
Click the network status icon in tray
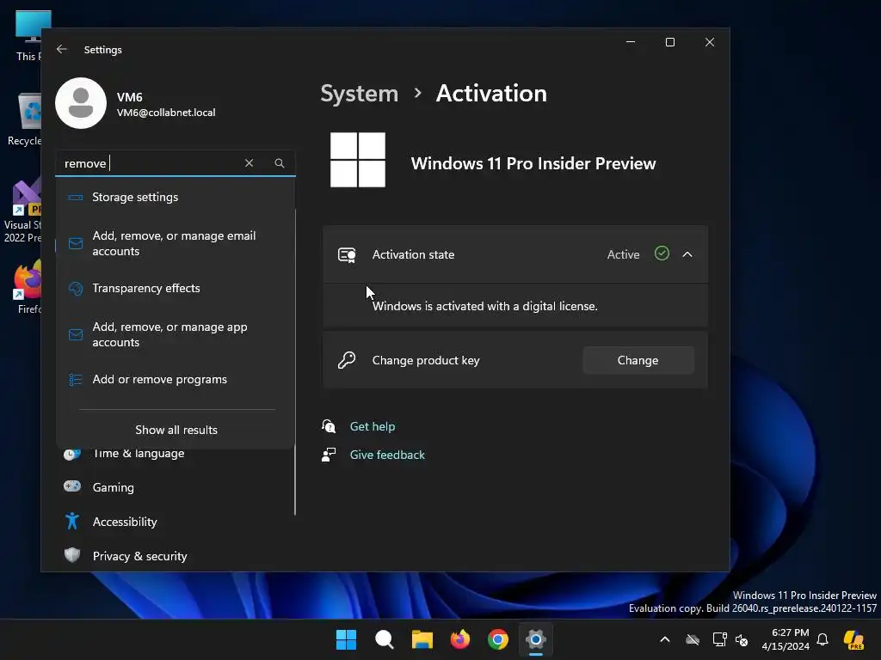point(720,639)
